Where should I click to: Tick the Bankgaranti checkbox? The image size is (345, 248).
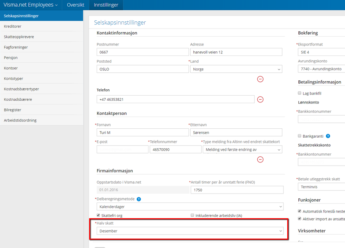point(299,136)
